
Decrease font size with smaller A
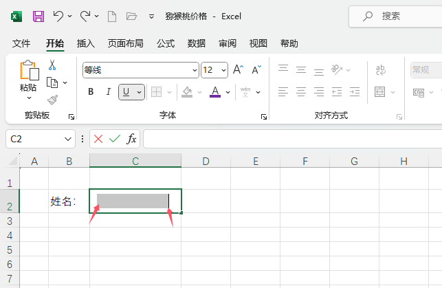pos(256,69)
